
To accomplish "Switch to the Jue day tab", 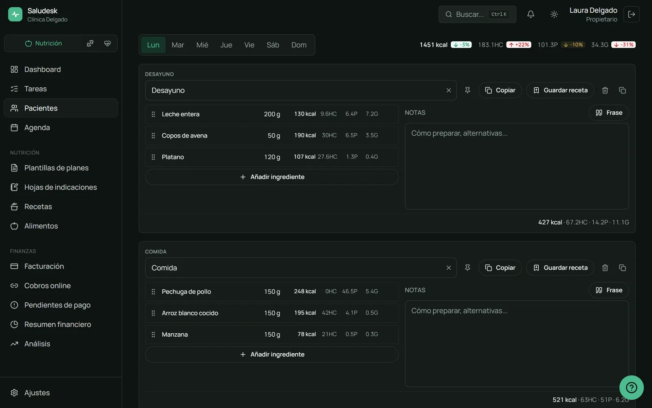I will pos(226,45).
